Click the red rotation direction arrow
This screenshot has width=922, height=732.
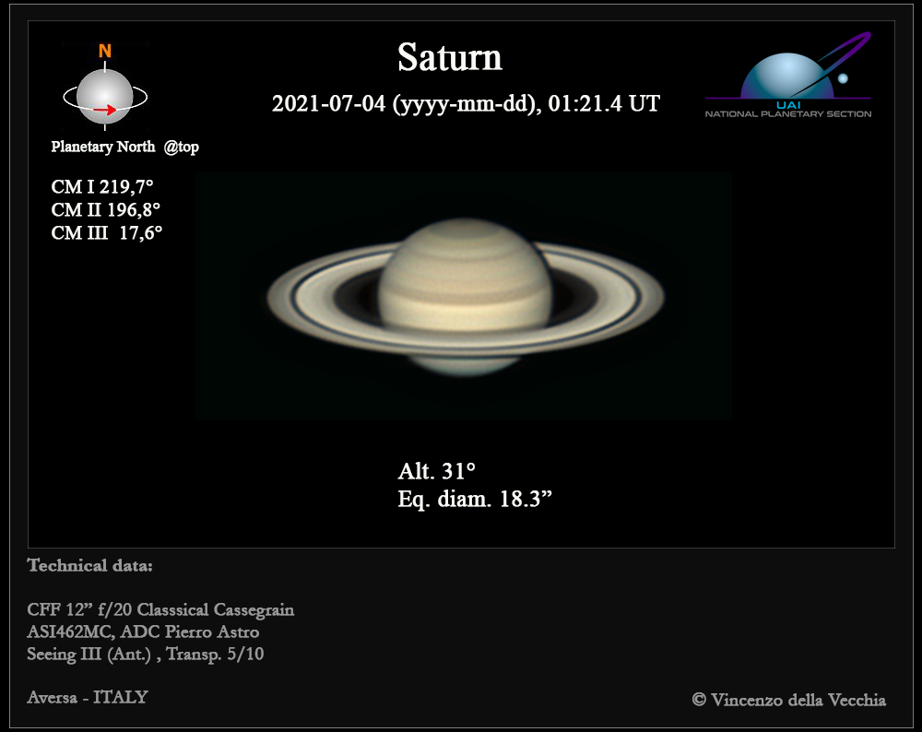105,110
